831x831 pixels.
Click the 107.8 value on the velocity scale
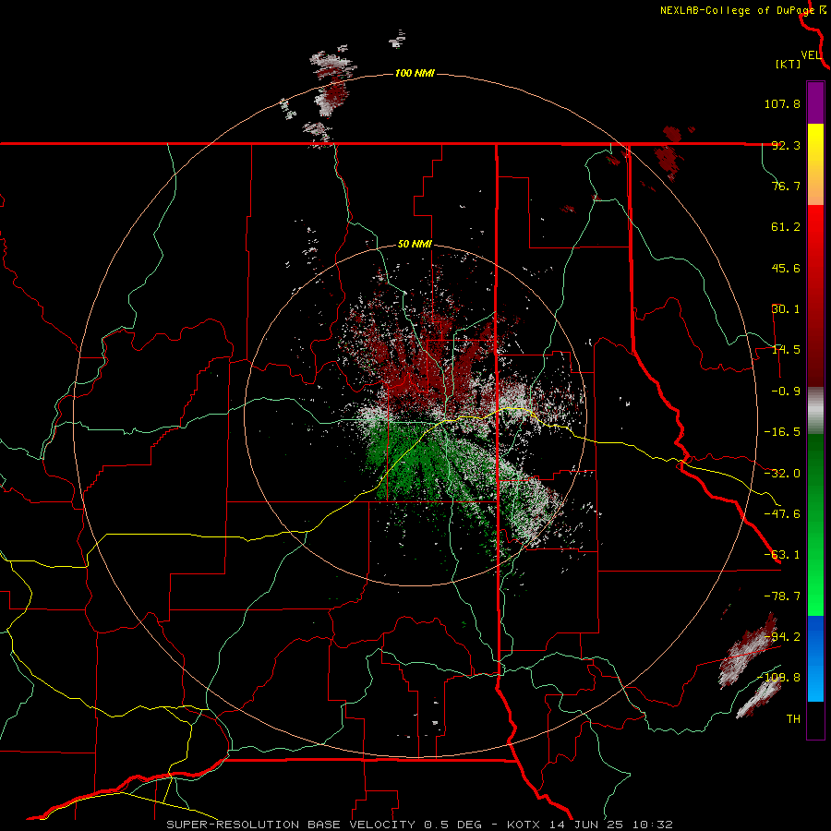tap(782, 103)
